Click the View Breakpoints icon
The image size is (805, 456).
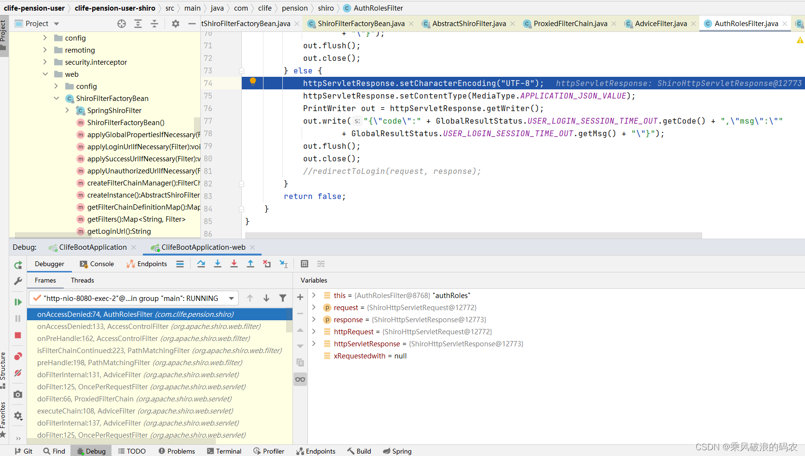tap(18, 356)
